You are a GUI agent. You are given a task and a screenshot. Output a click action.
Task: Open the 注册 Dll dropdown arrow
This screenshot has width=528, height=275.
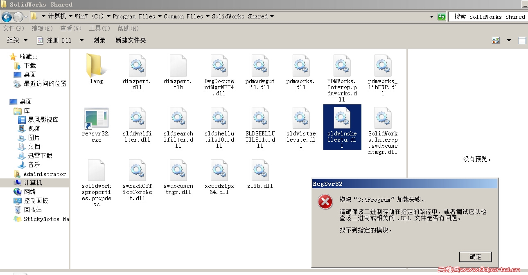(81, 40)
